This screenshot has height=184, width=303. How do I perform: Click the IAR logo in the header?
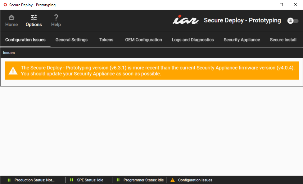pyautogui.click(x=185, y=20)
